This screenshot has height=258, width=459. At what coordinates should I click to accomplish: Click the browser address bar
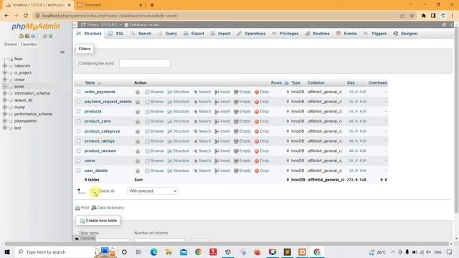pos(217,16)
